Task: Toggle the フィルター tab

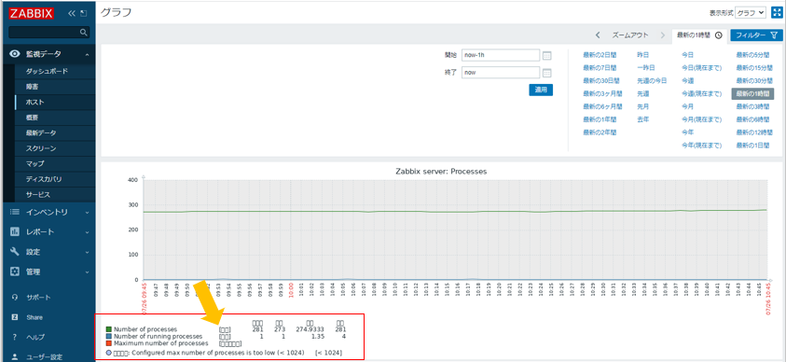Action: point(757,35)
